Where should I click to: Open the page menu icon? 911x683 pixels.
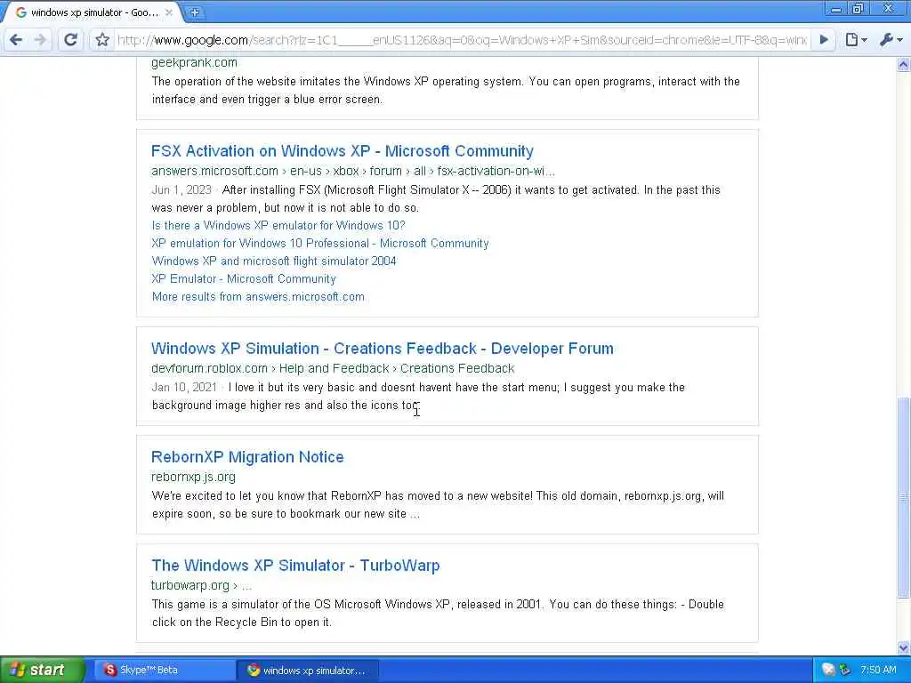pyautogui.click(x=856, y=39)
